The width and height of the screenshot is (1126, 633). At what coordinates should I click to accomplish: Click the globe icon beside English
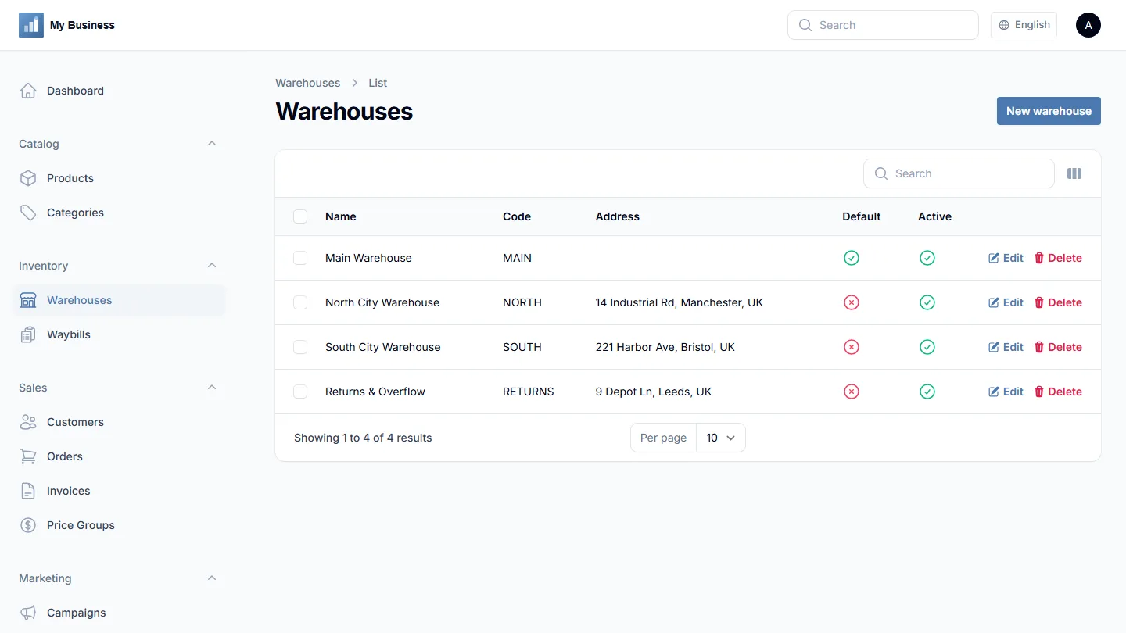(x=1005, y=25)
